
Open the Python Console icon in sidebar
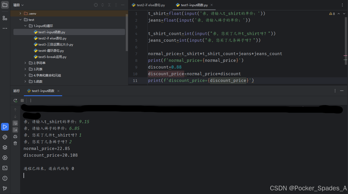5,137
